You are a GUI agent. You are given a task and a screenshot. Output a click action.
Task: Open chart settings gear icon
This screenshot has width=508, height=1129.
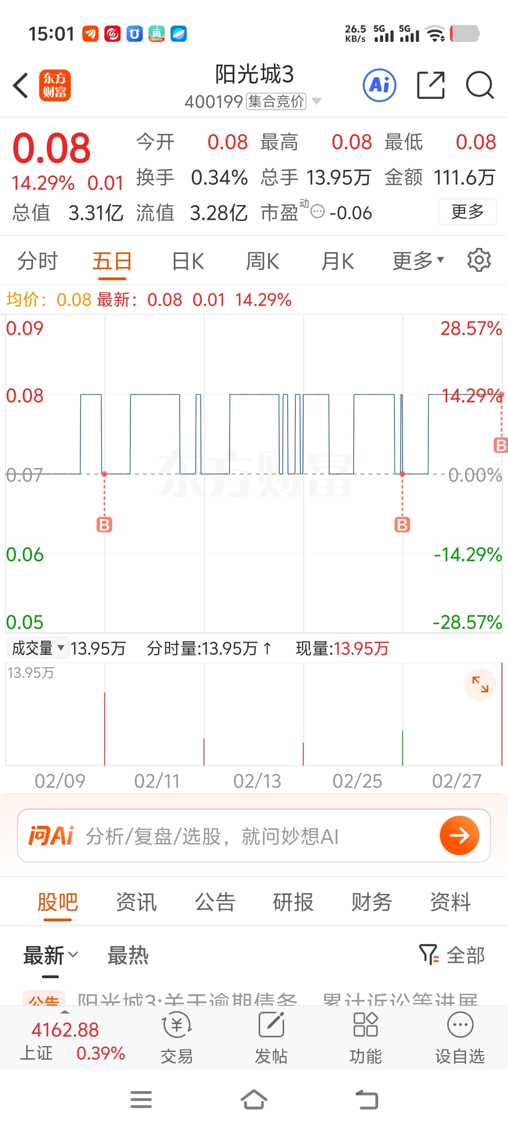[x=479, y=261]
